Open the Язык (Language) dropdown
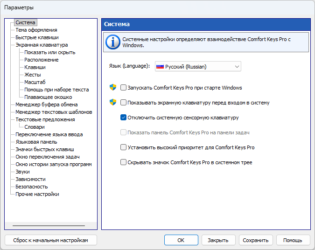The image size is (315, 250). [x=198, y=67]
